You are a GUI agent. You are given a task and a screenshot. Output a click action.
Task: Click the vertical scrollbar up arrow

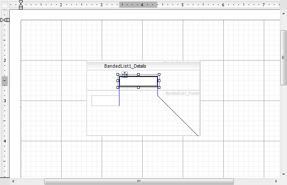tap(284, 13)
